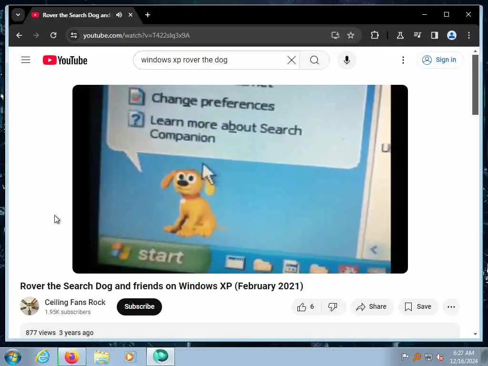The width and height of the screenshot is (488, 366).
Task: Like the video with thumbs up
Action: tap(306, 307)
